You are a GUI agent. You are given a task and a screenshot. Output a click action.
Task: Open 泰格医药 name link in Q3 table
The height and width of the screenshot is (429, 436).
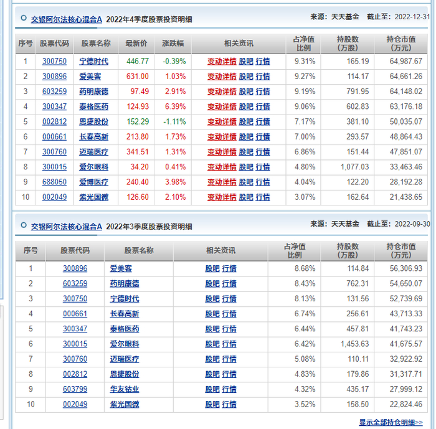pyautogui.click(x=125, y=329)
